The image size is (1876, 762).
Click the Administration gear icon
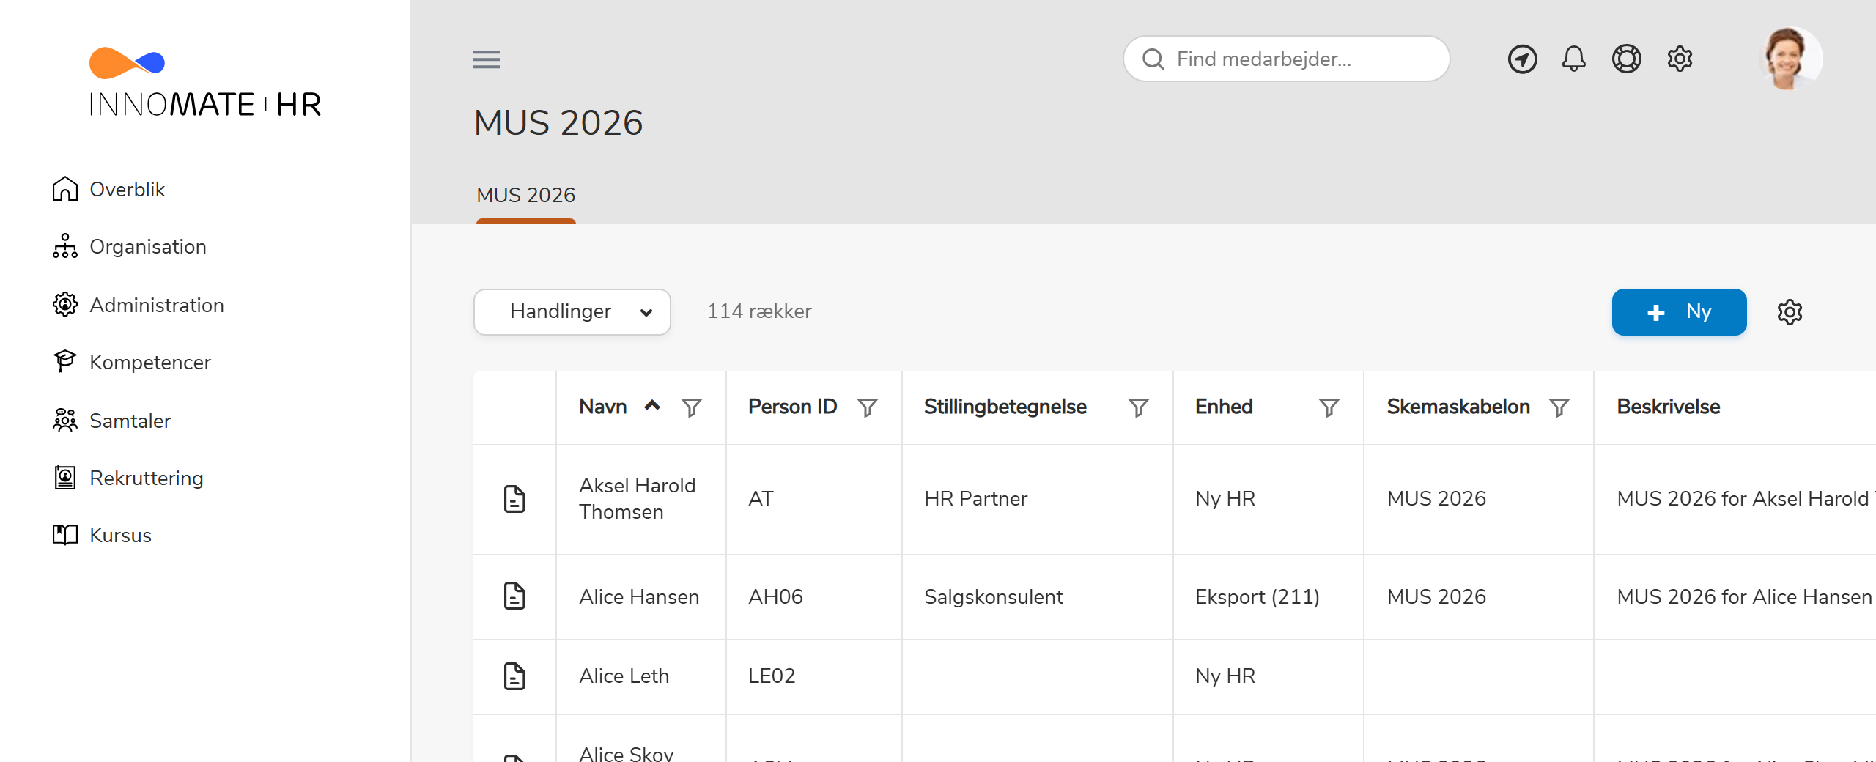(65, 304)
